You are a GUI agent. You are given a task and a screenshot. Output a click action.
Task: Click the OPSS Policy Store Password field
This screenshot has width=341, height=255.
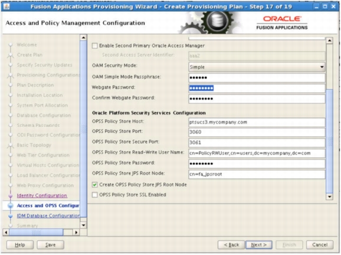257,164
